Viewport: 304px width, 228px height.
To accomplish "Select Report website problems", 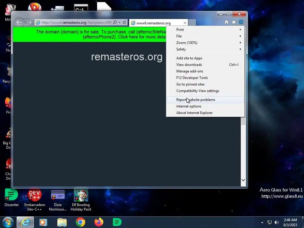I will [x=205, y=100].
